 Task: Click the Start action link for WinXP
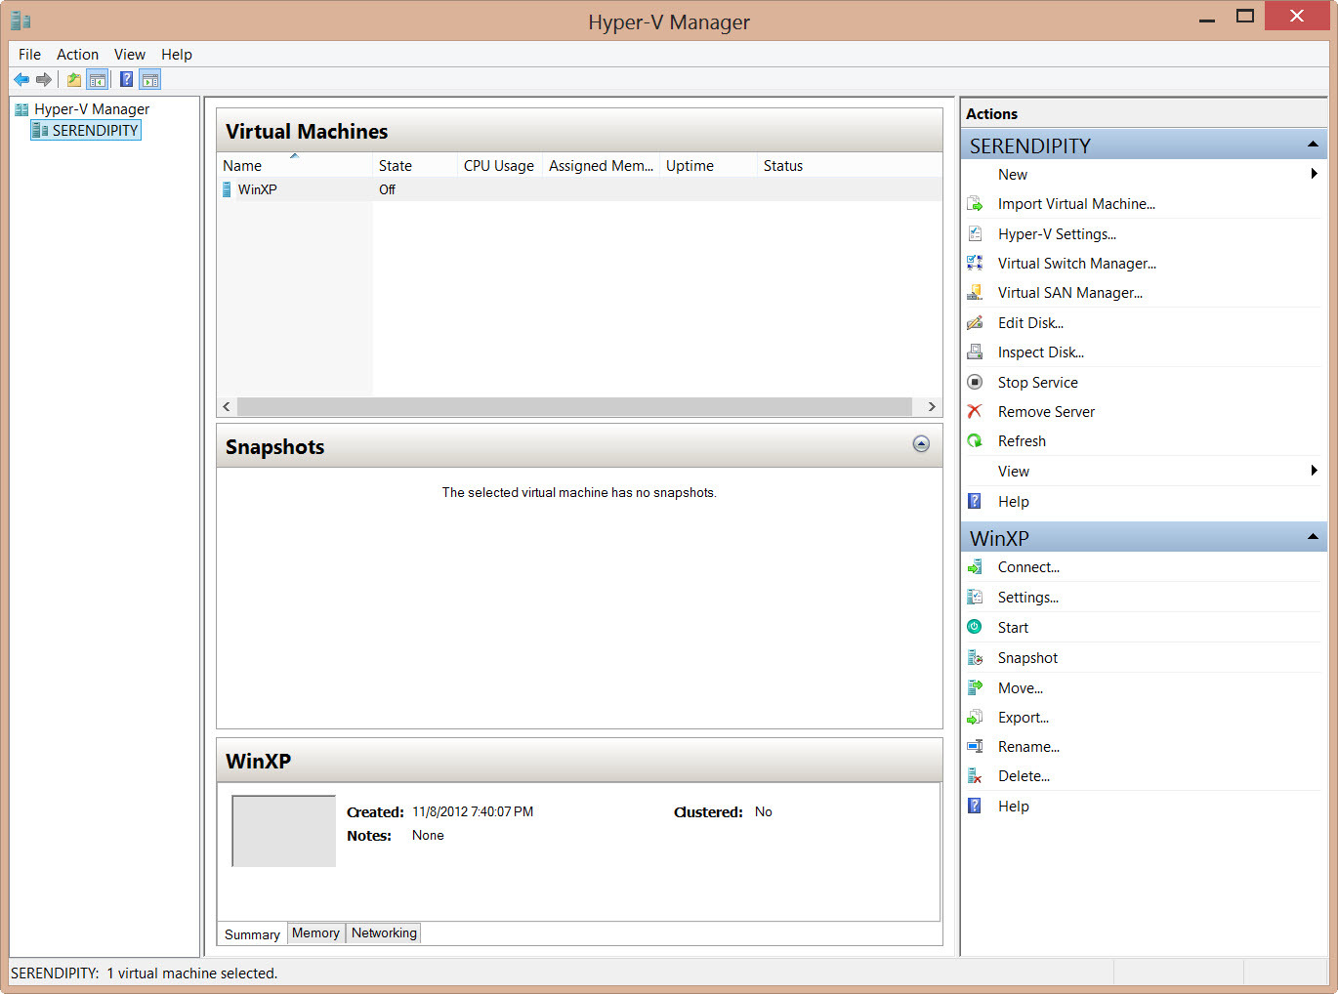tap(1013, 628)
